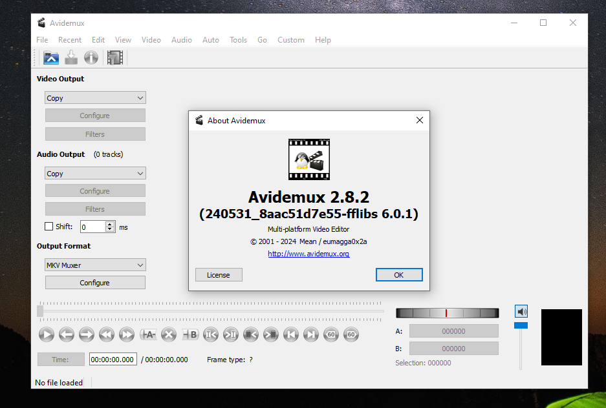Click Filters under Audio Output
The width and height of the screenshot is (606, 408).
coord(95,209)
